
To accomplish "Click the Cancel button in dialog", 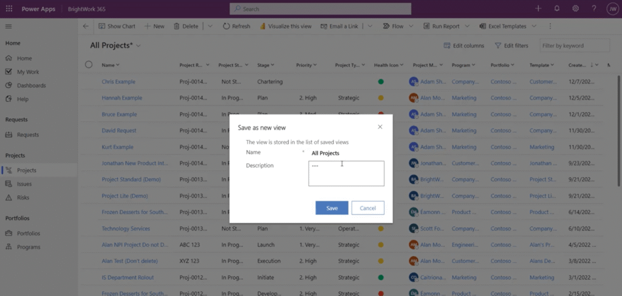I will click(367, 208).
